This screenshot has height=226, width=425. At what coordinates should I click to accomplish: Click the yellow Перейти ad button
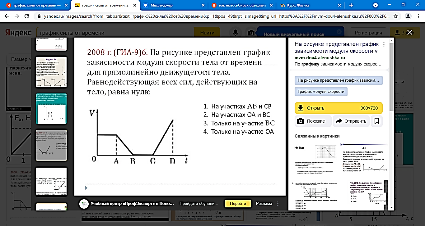coord(238,204)
